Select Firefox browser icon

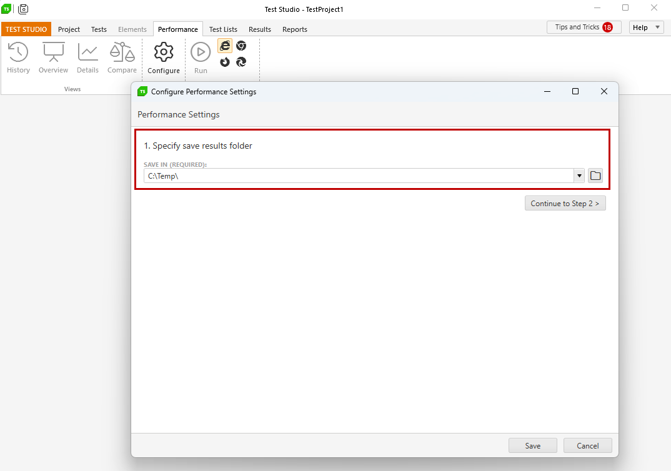tap(225, 62)
